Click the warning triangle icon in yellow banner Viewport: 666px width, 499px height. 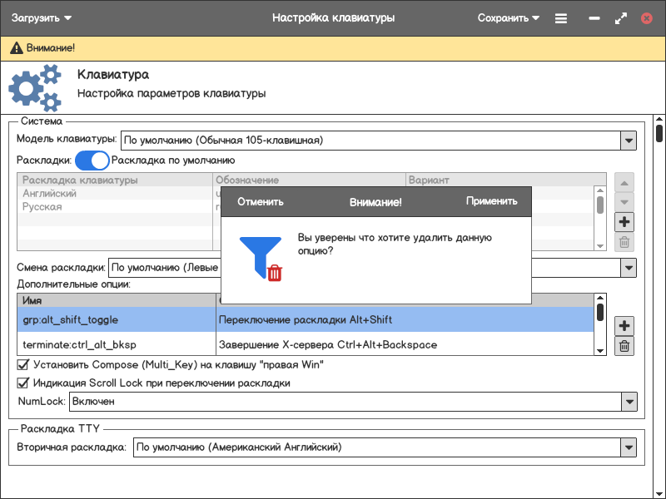pos(16,49)
